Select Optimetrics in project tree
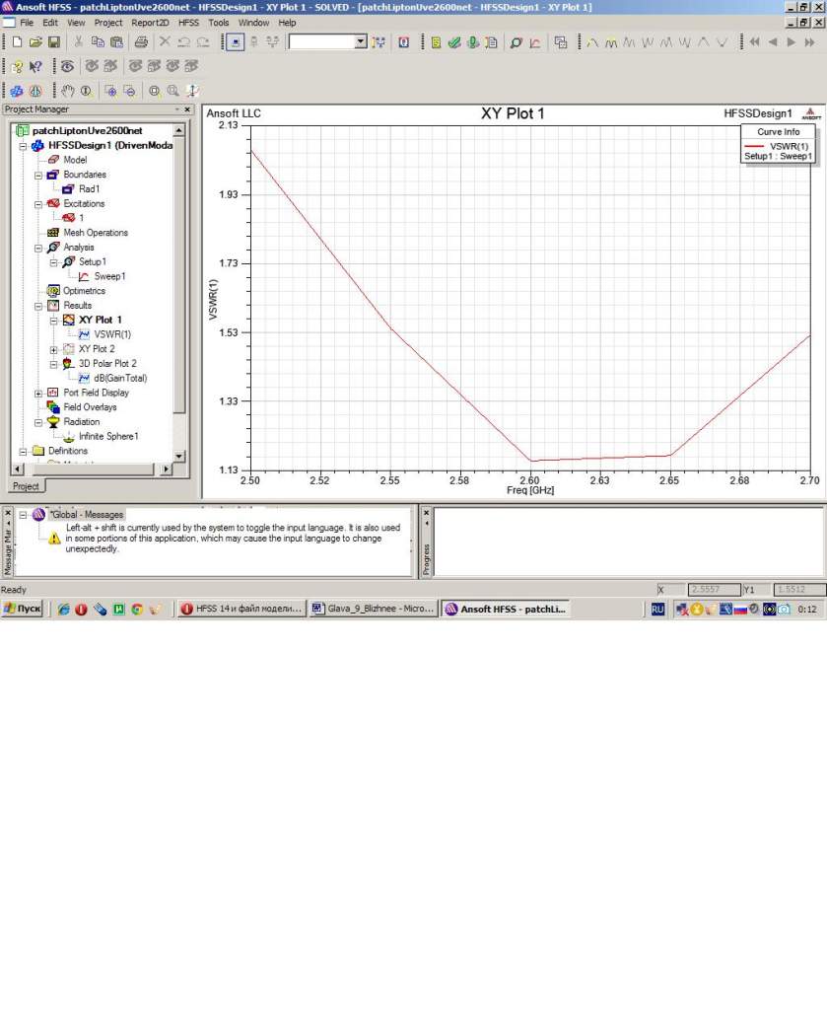 point(84,291)
